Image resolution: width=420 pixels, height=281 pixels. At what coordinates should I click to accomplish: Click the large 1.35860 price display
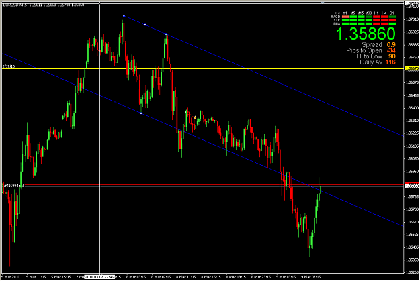pos(366,34)
